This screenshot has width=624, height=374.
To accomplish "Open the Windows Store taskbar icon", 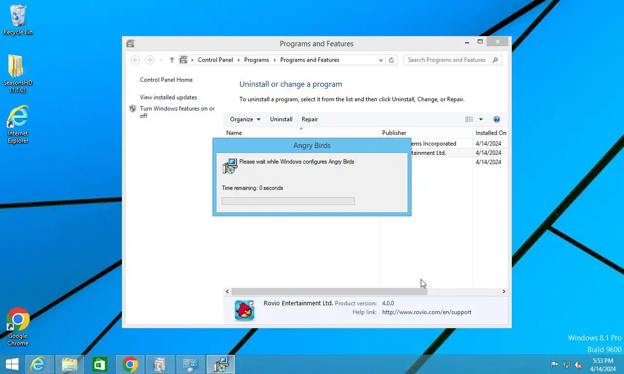I will click(100, 364).
